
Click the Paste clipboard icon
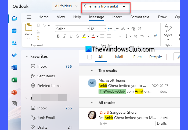tap(28, 27)
